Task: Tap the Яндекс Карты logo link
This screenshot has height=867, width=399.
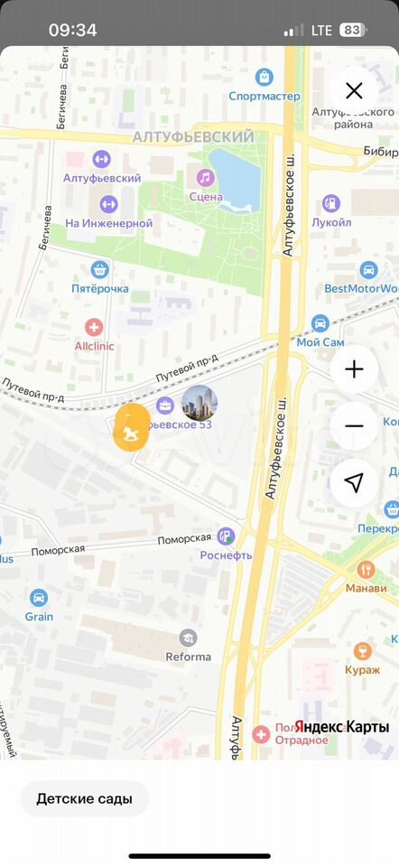Action: coord(341,726)
